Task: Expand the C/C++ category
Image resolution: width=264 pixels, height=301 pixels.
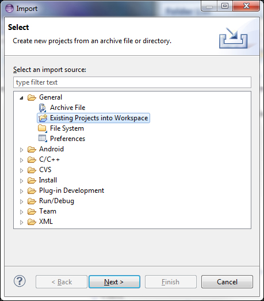Action: 21,160
